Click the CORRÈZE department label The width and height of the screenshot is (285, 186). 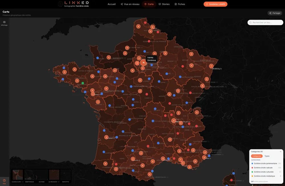142,129
